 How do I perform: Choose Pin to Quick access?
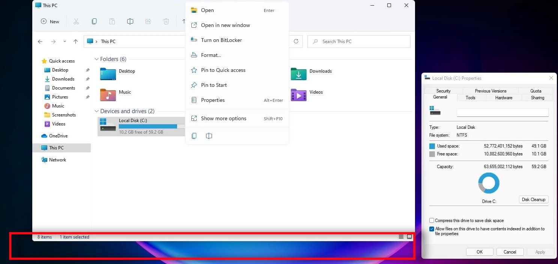237,70
